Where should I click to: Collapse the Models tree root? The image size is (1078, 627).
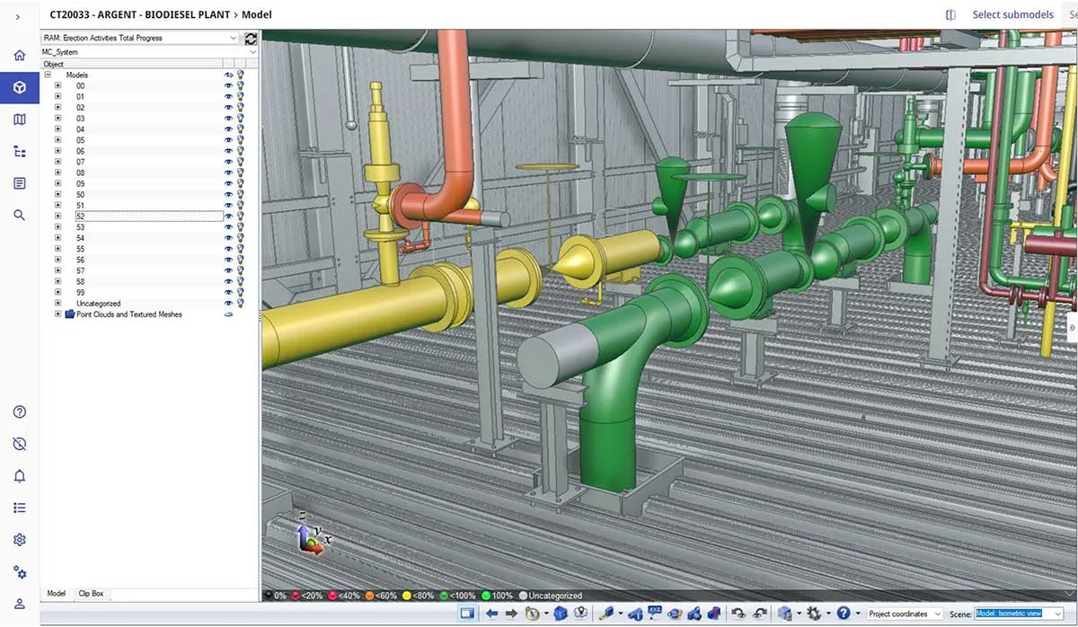[x=48, y=75]
